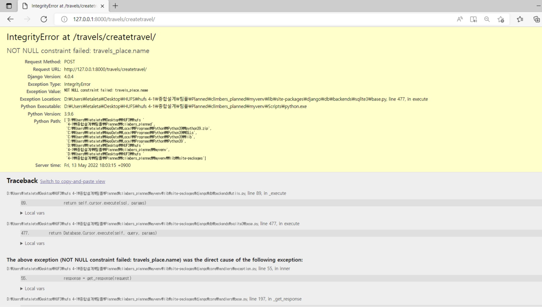Screen dimensions: 542x307
Task: Close the IntegrityError tab
Action: (x=102, y=6)
